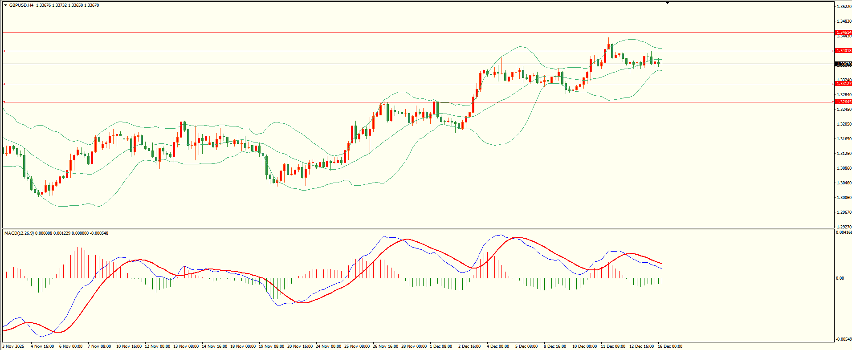The width and height of the screenshot is (852, 350).
Task: Click the red 1.32645 price label
Action: pos(844,102)
